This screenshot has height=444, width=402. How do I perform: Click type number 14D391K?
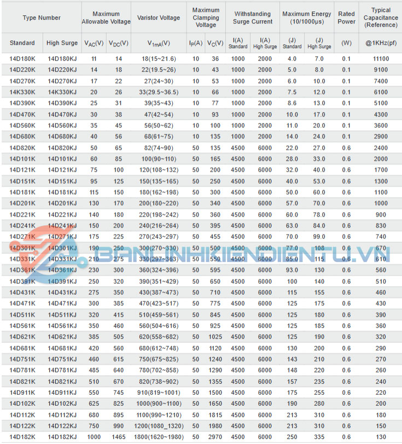[22, 282]
